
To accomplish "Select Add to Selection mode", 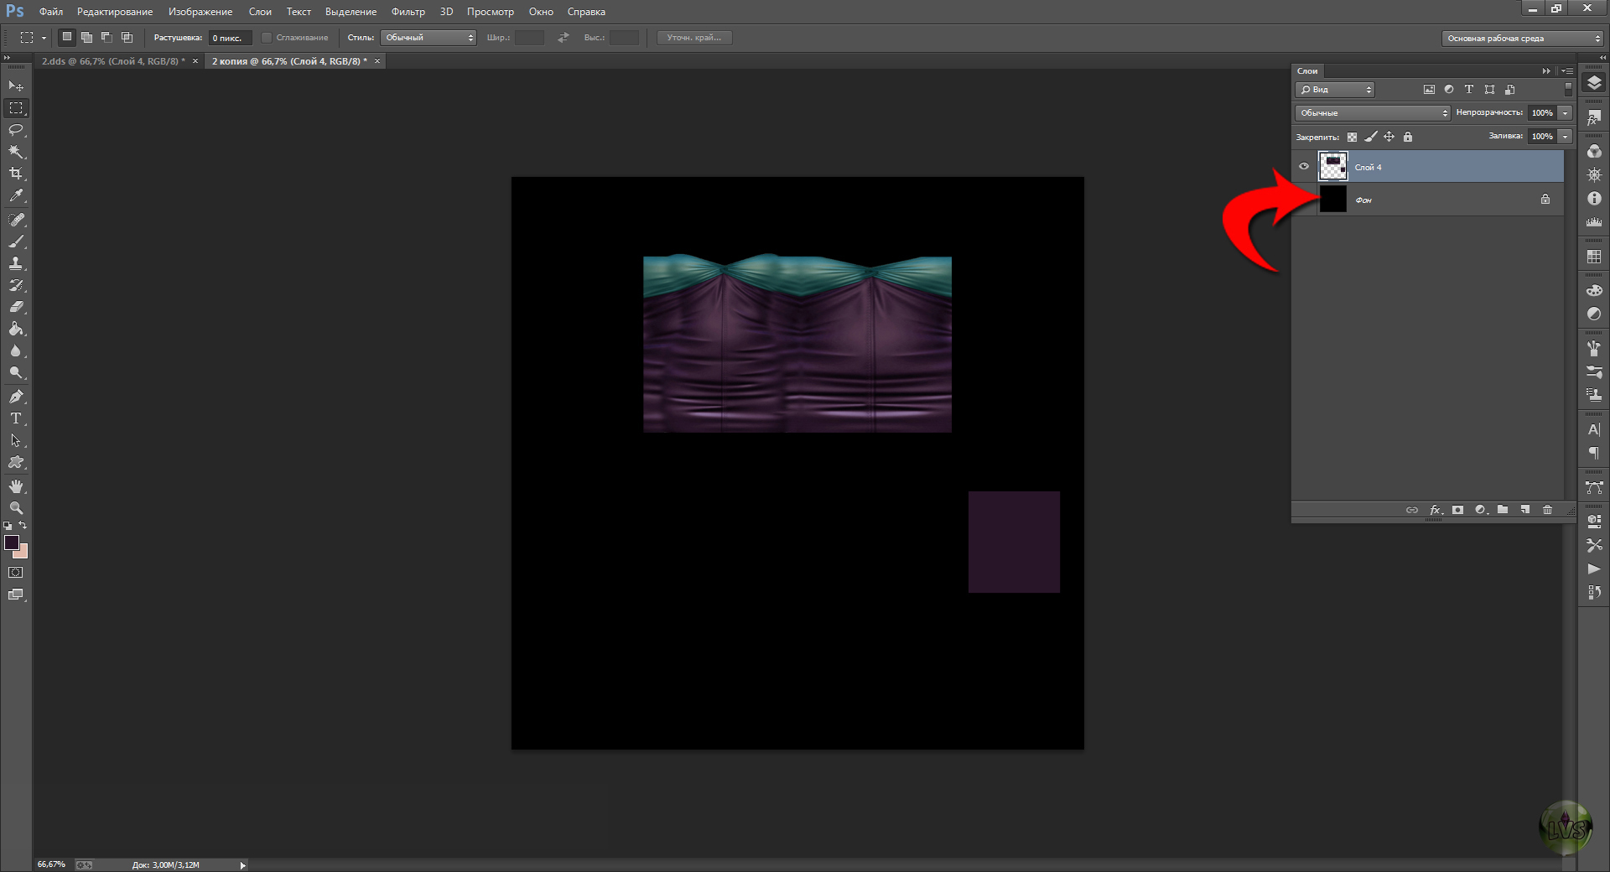I will (86, 37).
